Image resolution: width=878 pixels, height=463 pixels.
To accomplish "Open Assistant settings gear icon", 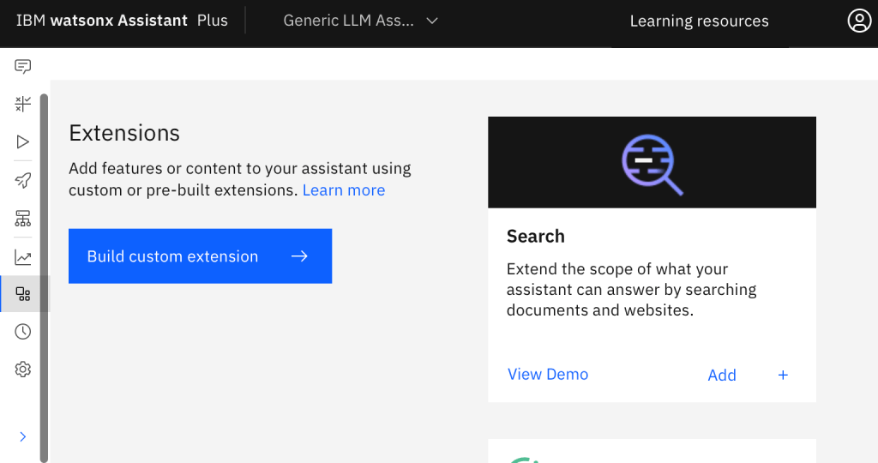I will coord(23,370).
